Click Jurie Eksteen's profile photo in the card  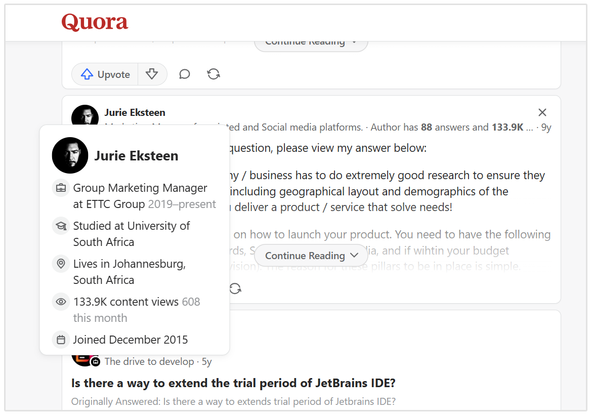pyautogui.click(x=70, y=155)
